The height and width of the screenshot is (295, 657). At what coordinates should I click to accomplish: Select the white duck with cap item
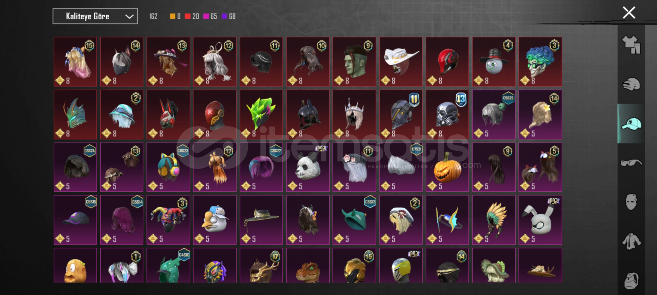coord(215,220)
